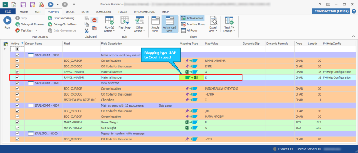
Task: Click the copy icon in Clipboard group
Action: pos(87,25)
